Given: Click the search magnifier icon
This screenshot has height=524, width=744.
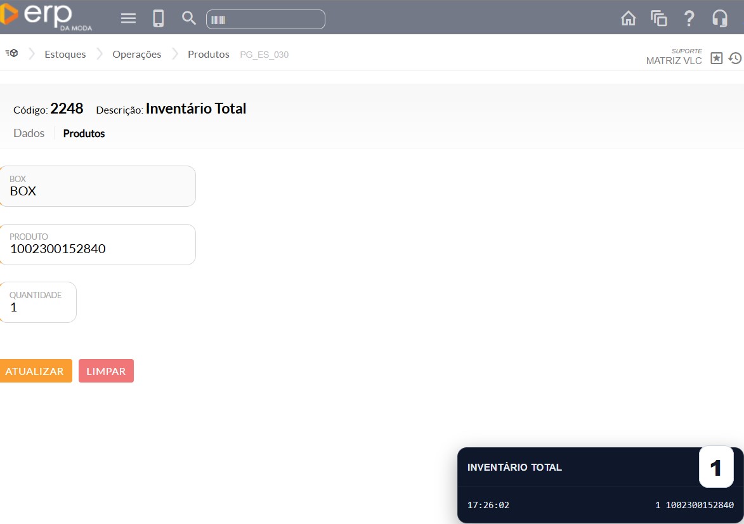Looking at the screenshot, I should [x=189, y=18].
